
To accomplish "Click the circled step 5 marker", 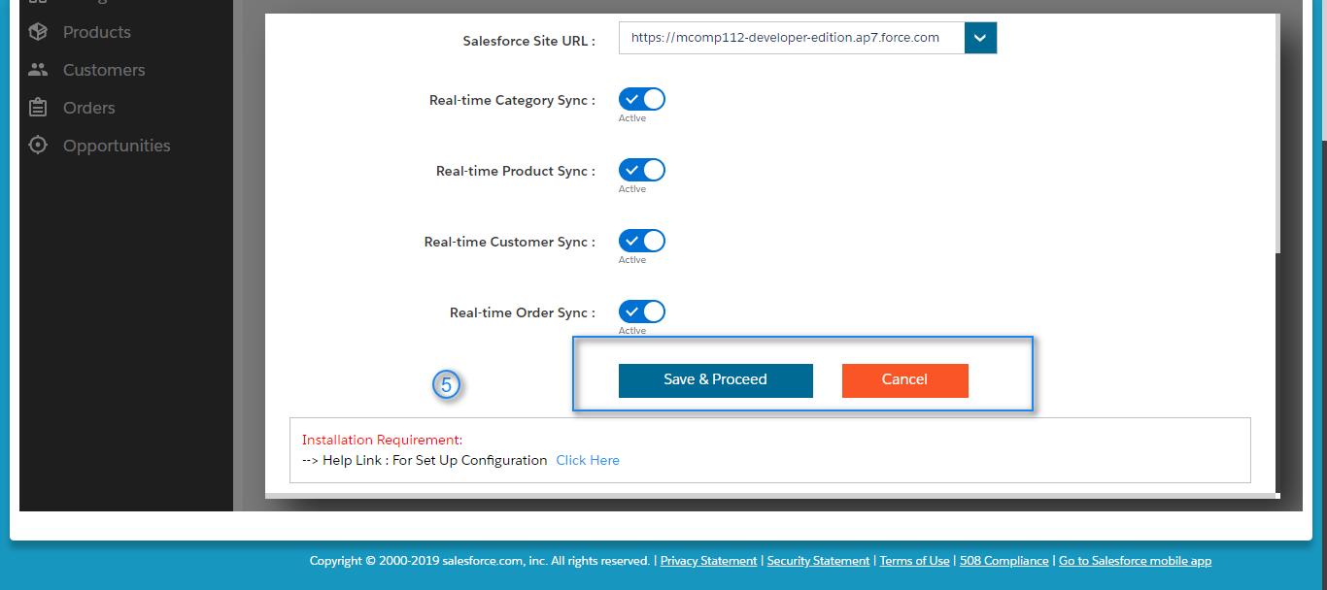I will (446, 385).
